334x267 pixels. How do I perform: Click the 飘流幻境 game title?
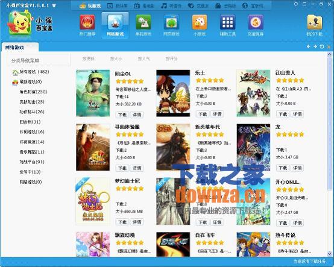tap(125, 235)
